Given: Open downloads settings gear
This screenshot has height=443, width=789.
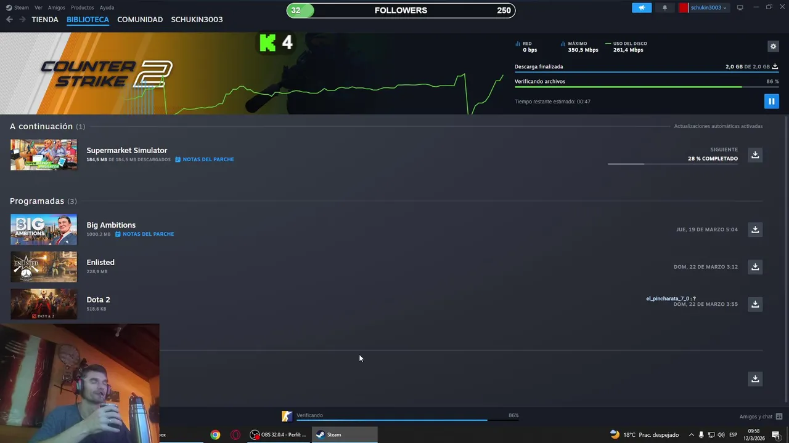Looking at the screenshot, I should 773,46.
